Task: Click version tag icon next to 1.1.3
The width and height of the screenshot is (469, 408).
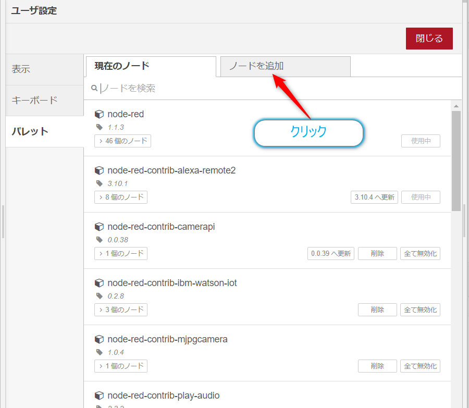Action: (x=100, y=127)
